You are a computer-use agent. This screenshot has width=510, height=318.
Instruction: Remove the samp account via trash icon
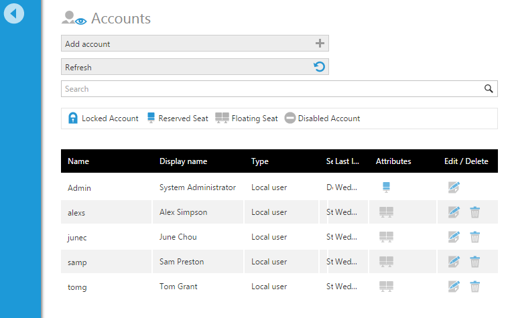pyautogui.click(x=474, y=262)
